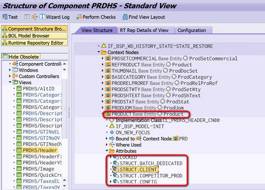Screen dimensions: 265x190
Task: Open the Configuration tab
Action: [x=192, y=30]
